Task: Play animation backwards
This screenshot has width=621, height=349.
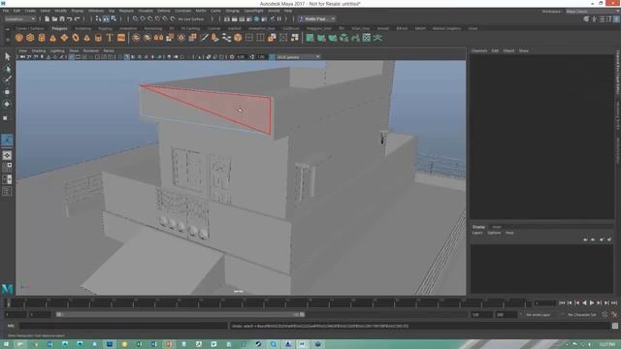Action: (584, 302)
